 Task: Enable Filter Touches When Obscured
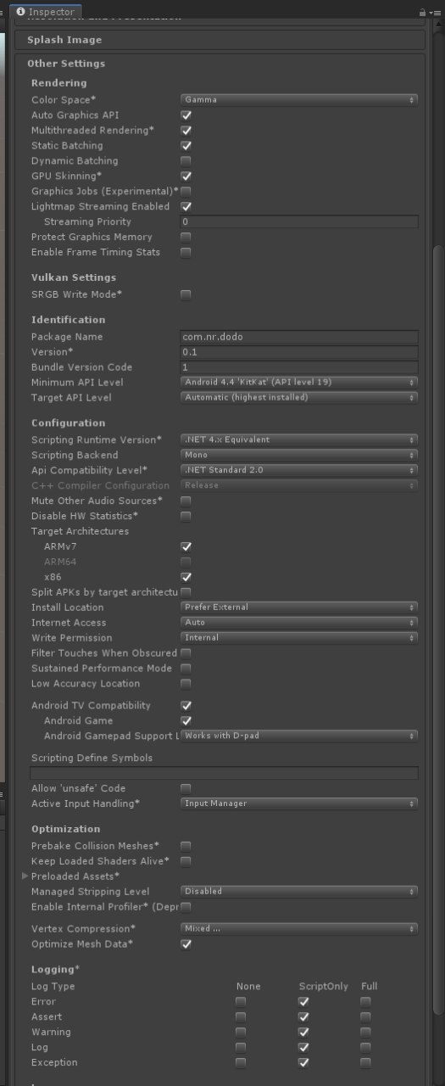(186, 653)
